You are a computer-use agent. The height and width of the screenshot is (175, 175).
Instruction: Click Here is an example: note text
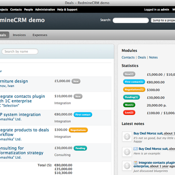click(147, 154)
